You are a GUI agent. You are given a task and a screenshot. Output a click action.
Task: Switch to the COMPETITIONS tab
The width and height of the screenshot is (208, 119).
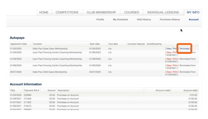[67, 12]
